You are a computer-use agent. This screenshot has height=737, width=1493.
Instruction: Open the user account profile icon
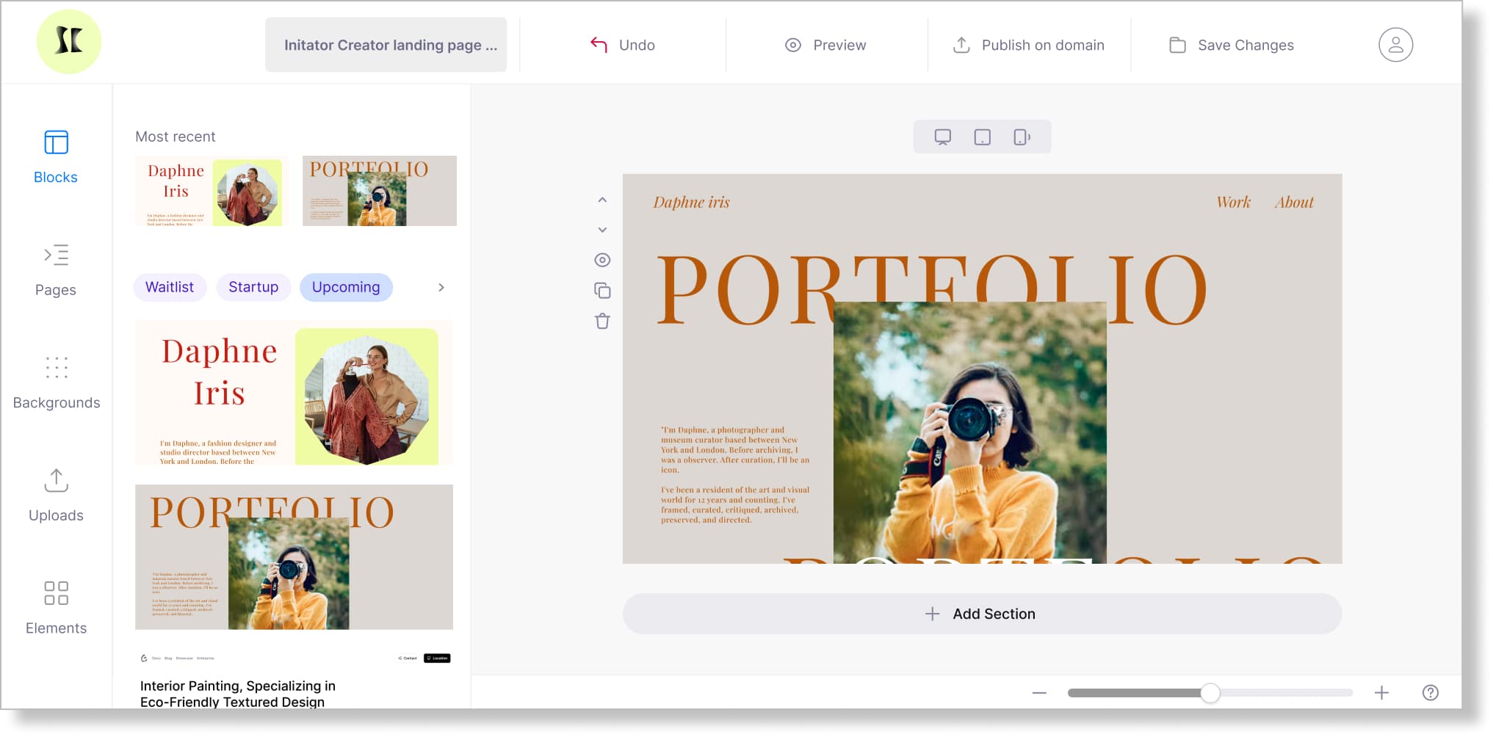[x=1395, y=45]
